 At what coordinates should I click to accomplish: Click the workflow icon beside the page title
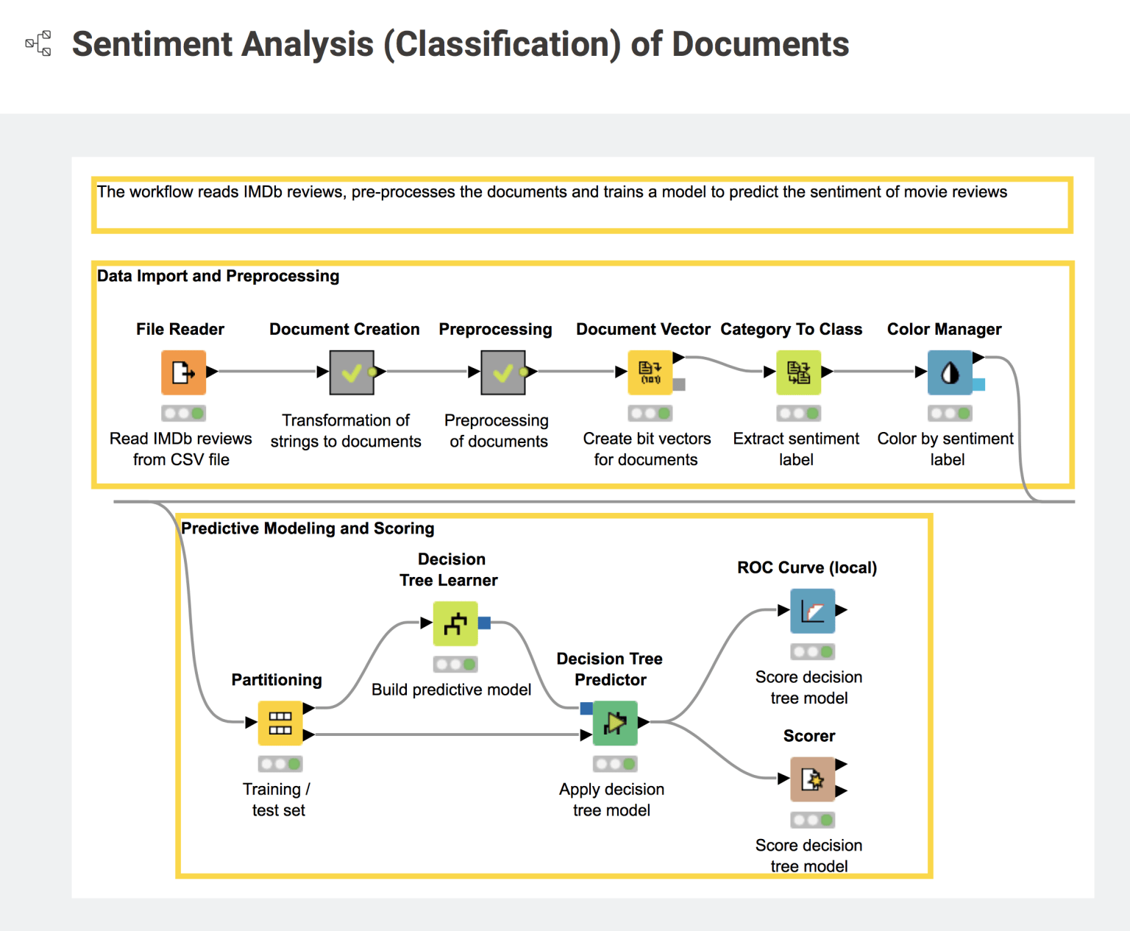click(x=38, y=43)
